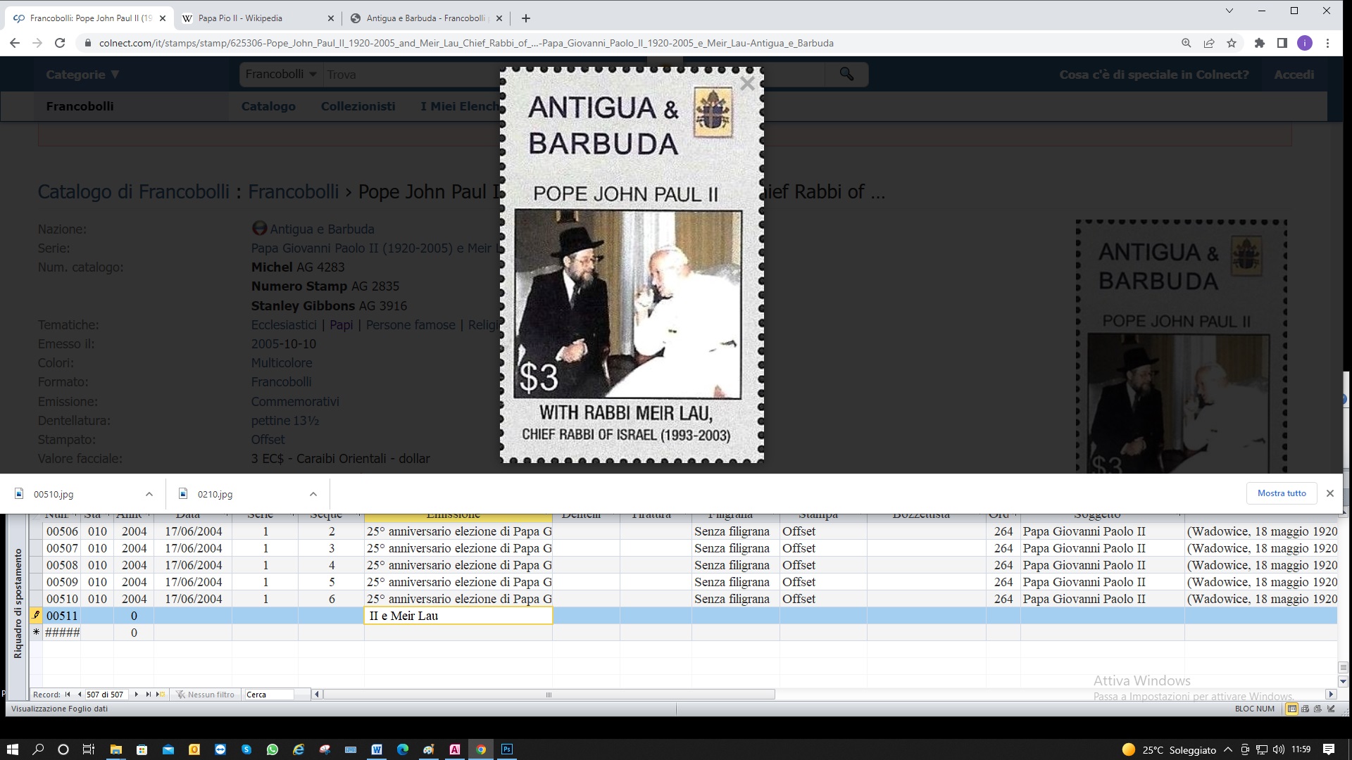Select record number cell 00506
This screenshot has height=760, width=1352.
tap(62, 531)
